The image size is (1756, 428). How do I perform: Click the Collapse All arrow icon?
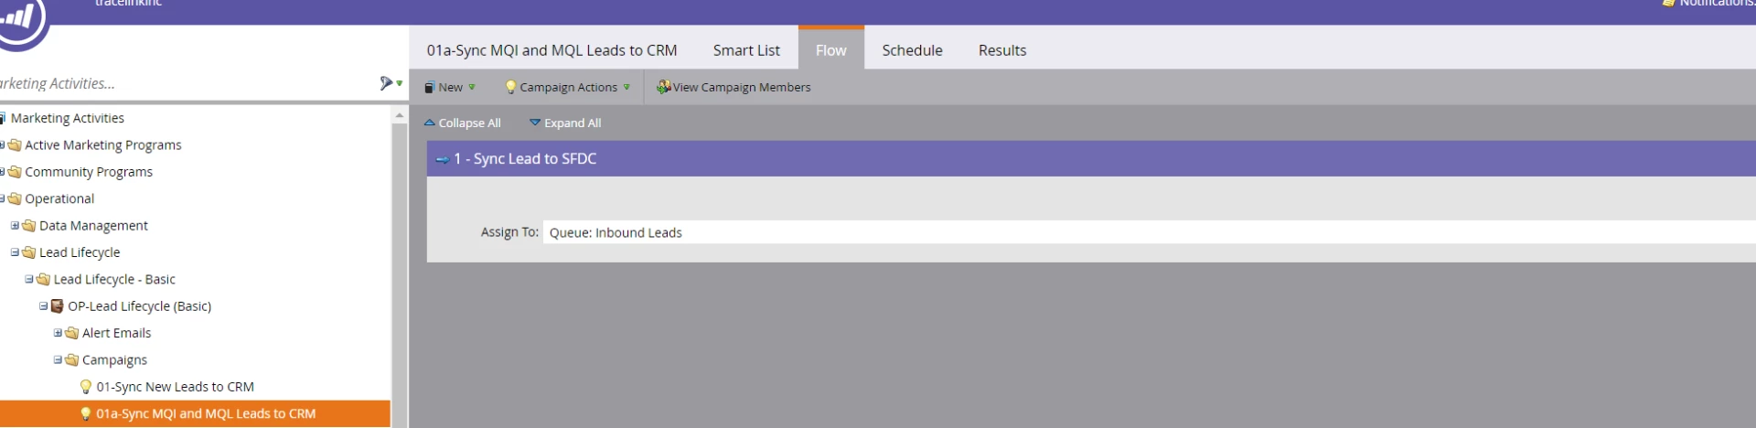(x=430, y=123)
